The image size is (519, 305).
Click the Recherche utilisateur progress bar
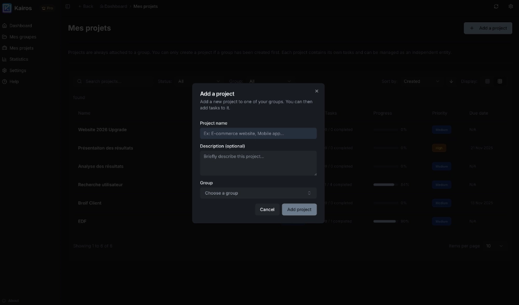[x=384, y=184]
